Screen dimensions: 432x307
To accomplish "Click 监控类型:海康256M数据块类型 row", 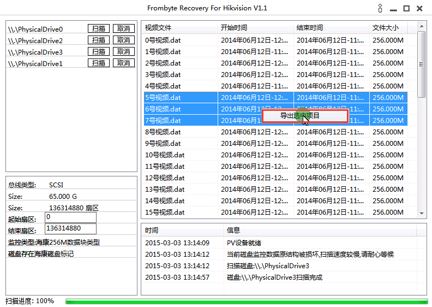I will point(71,243).
